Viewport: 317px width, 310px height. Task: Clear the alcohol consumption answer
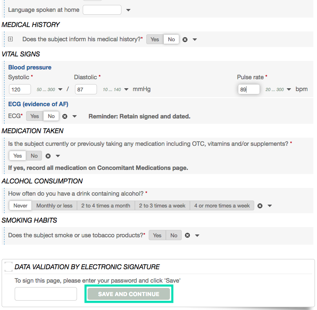[260, 206]
